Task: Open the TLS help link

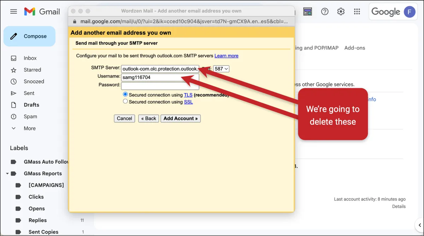Action: pos(188,95)
